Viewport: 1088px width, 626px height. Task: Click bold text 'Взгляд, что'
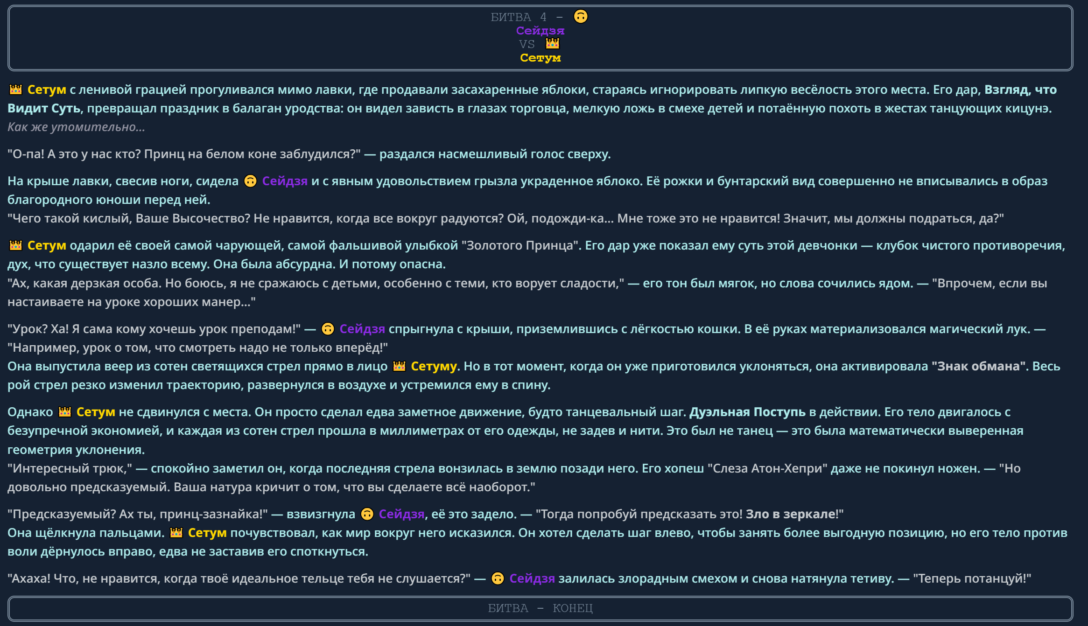1020,90
